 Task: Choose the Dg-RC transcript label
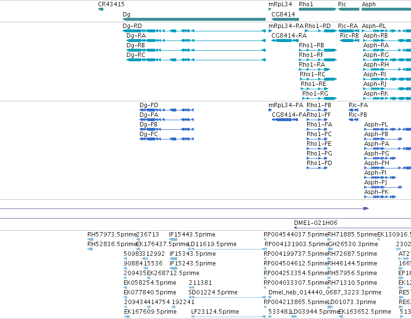pos(136,55)
